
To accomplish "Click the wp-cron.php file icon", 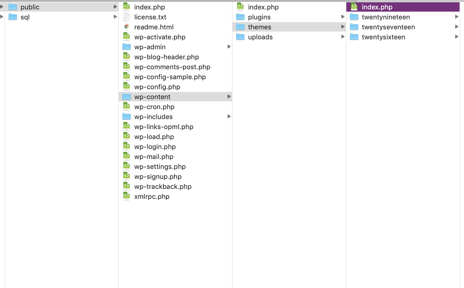I will point(127,106).
